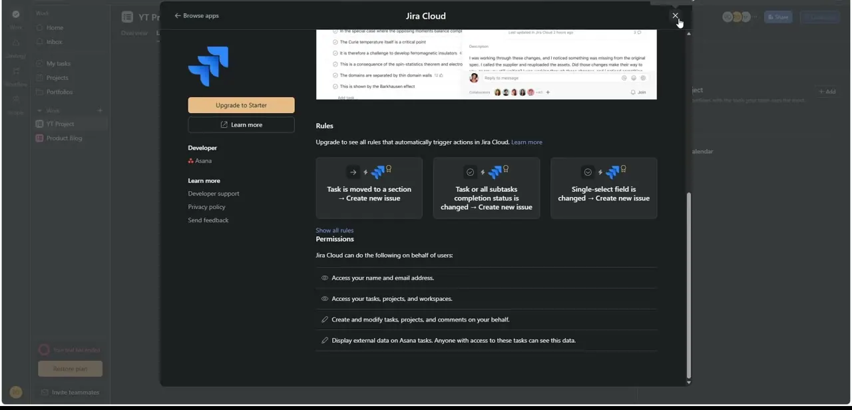
Task: Open Privacy policy link
Action: click(206, 207)
